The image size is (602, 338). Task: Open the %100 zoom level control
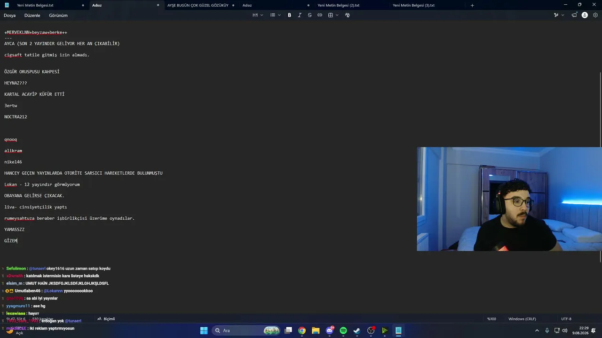click(x=491, y=319)
